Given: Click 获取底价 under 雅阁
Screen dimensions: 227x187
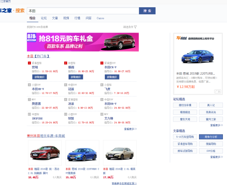Looking at the screenshot, I should coord(76,77).
